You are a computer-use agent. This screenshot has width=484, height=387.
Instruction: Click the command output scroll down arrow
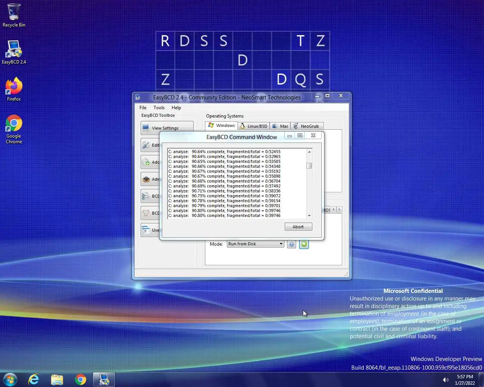(x=309, y=215)
